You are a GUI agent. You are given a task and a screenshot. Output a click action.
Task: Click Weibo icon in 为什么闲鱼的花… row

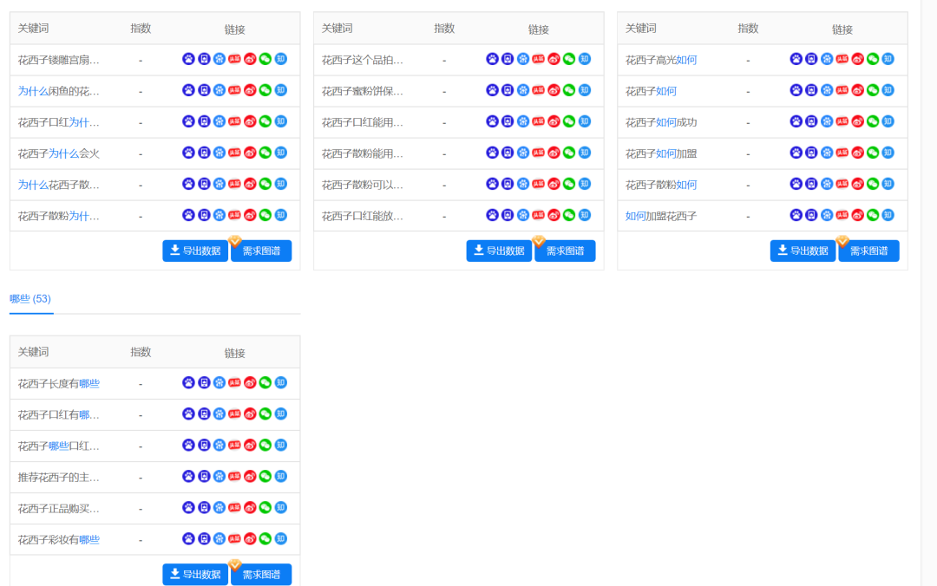(x=250, y=90)
